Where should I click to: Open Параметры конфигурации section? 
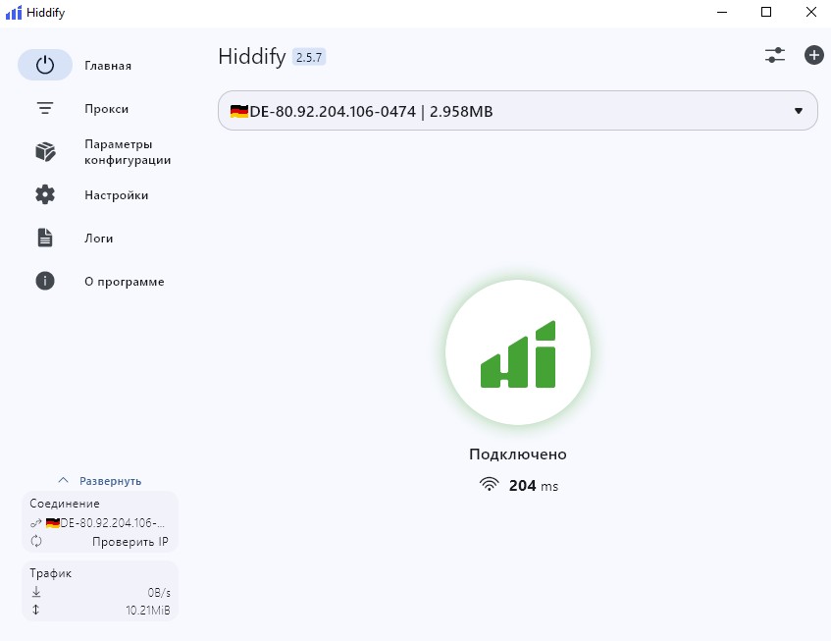point(128,151)
